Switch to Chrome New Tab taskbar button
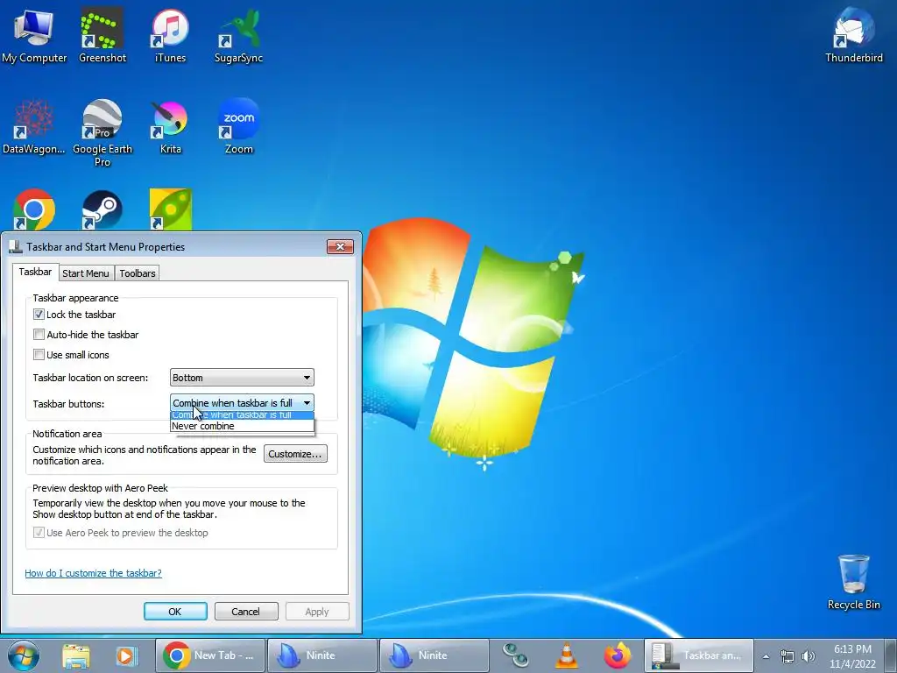The width and height of the screenshot is (897, 673). coord(210,655)
